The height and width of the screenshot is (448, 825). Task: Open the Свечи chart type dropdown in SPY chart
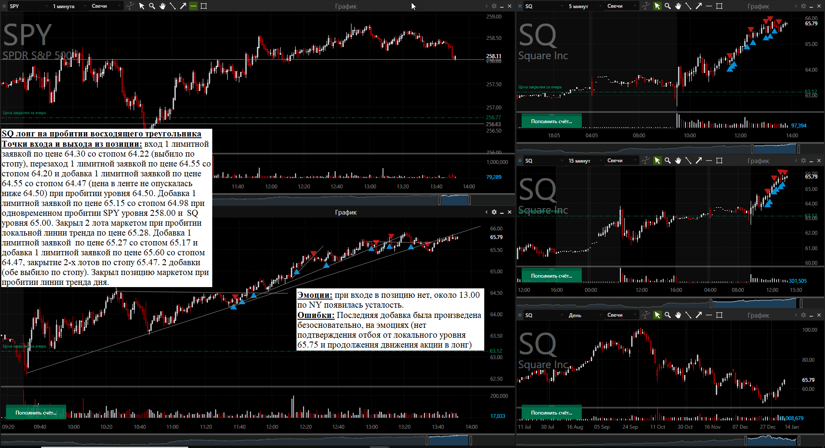[x=106, y=6]
